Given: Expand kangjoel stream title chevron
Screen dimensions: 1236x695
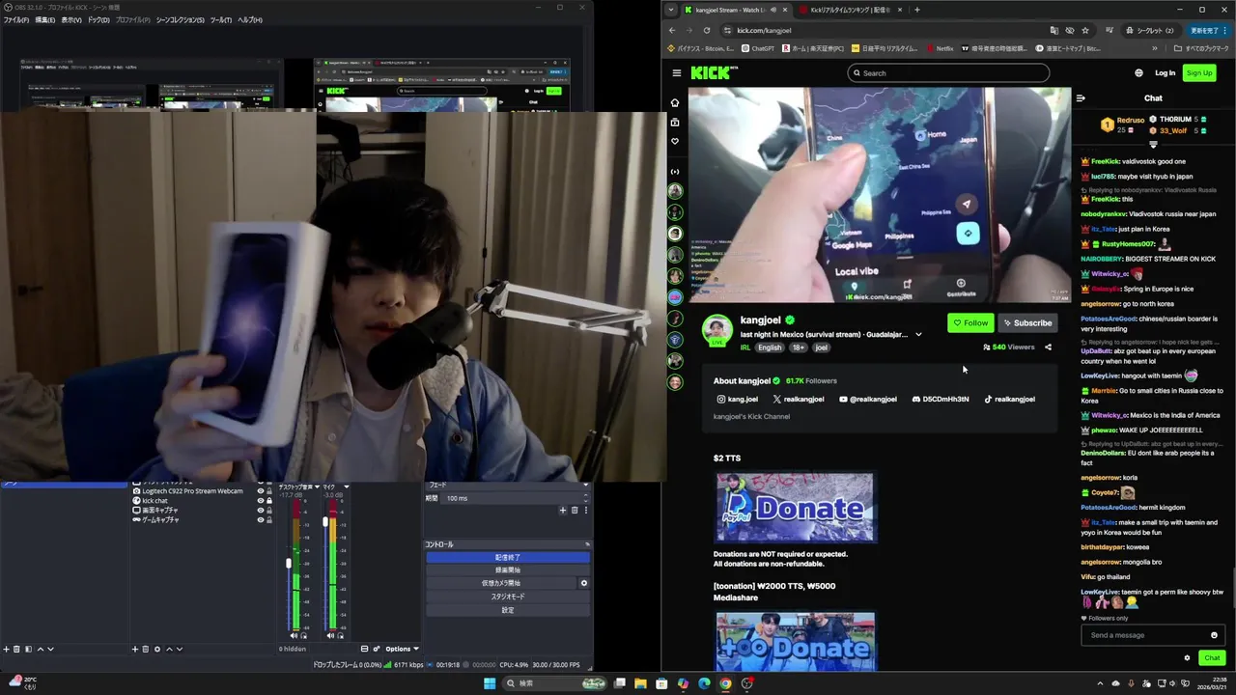Looking at the screenshot, I should pos(918,335).
